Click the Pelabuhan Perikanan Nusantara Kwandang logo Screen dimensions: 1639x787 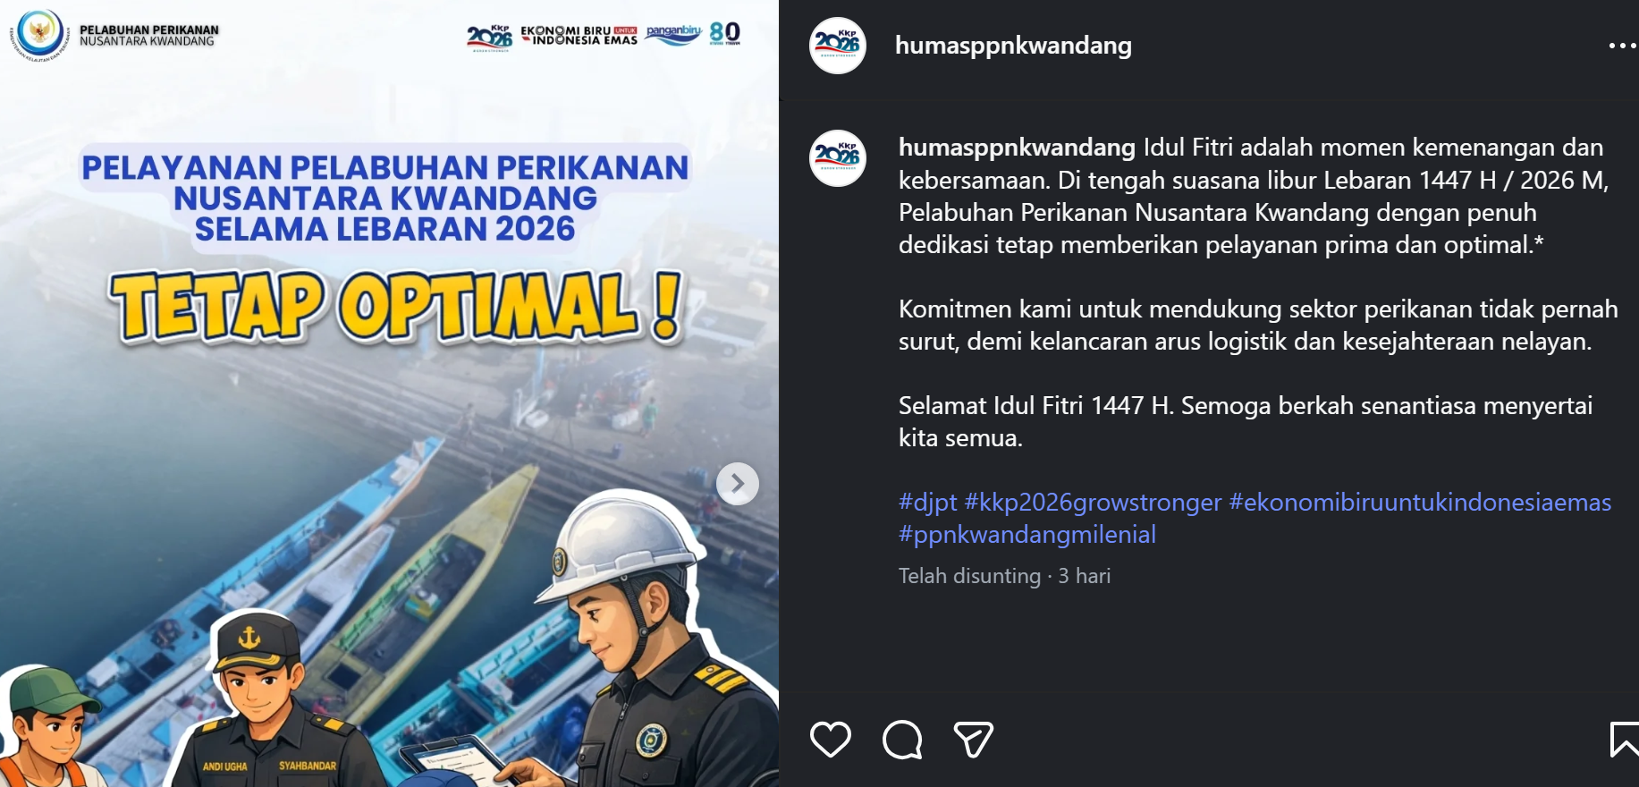114,36
